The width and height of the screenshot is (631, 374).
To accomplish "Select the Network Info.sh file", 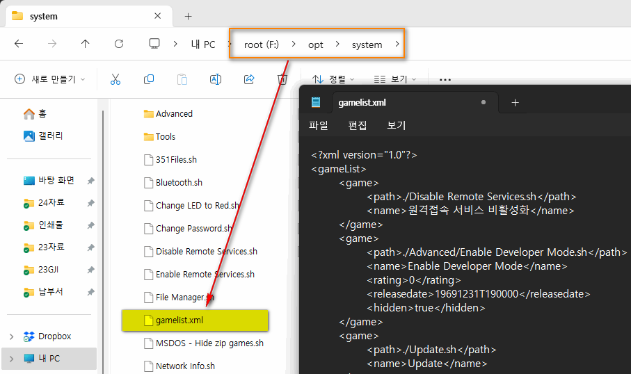I will coord(179,366).
